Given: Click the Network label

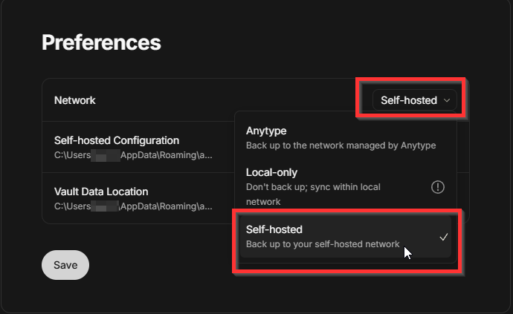Looking at the screenshot, I should (75, 99).
